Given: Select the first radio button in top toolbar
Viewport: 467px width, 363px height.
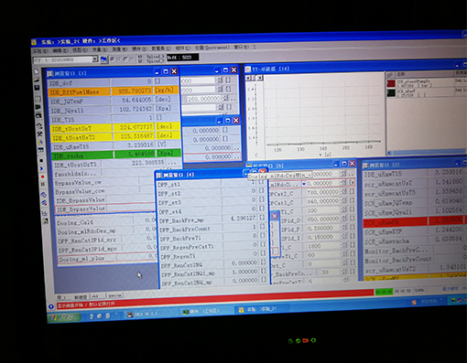Looking at the screenshot, I should [112, 59].
